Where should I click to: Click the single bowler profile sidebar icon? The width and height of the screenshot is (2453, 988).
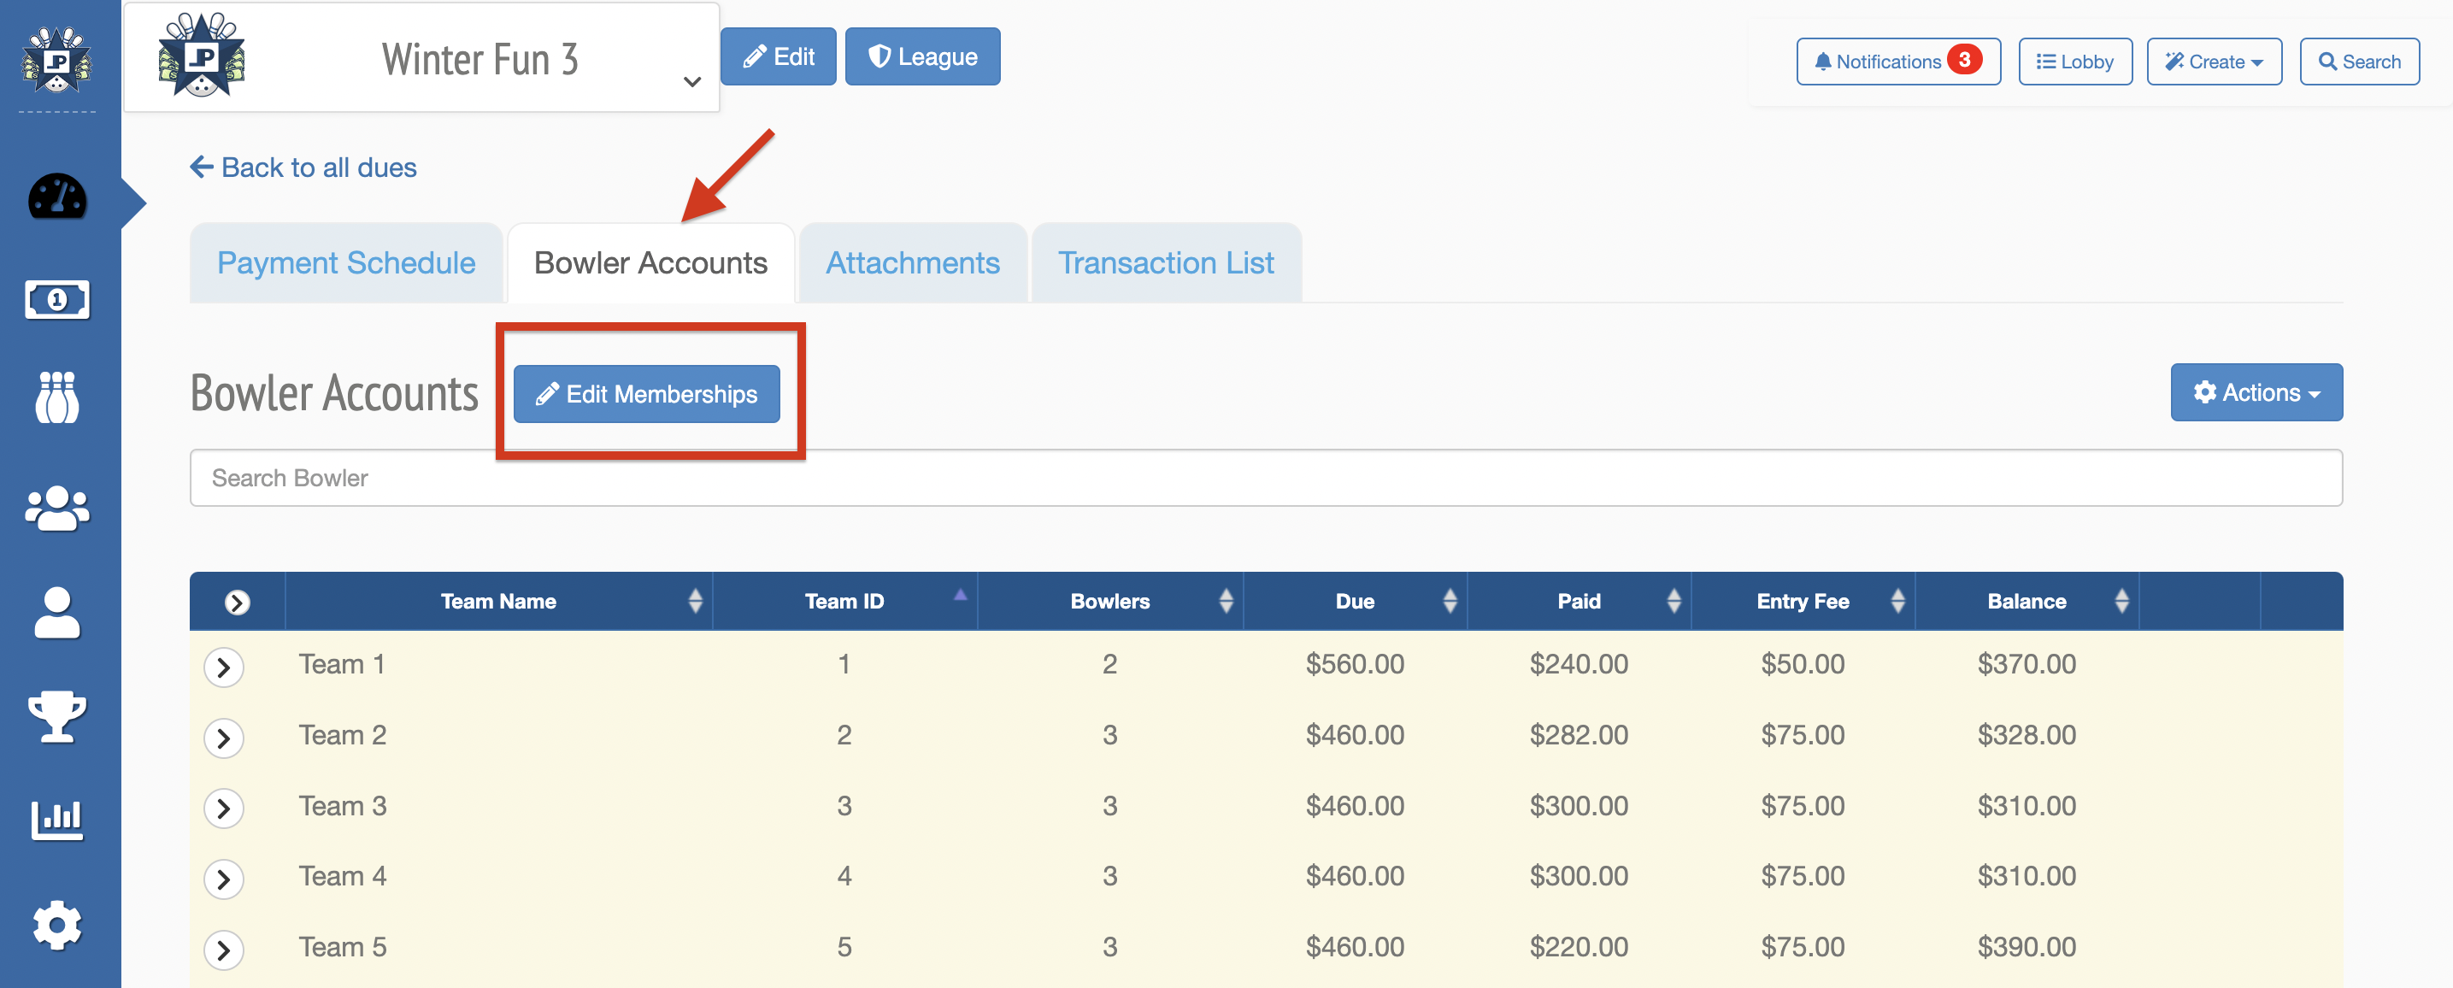[57, 612]
